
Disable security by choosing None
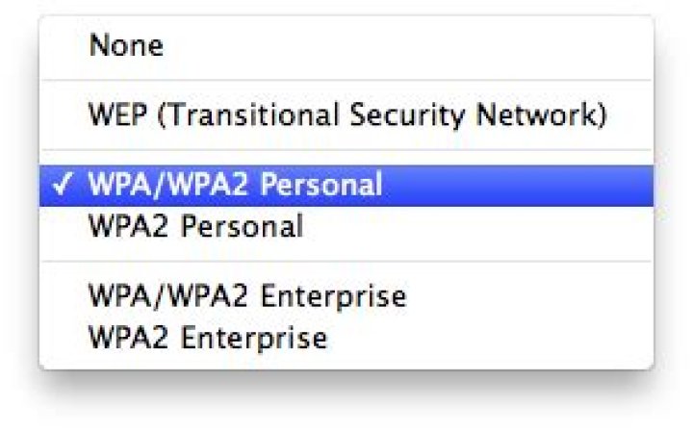126,46
